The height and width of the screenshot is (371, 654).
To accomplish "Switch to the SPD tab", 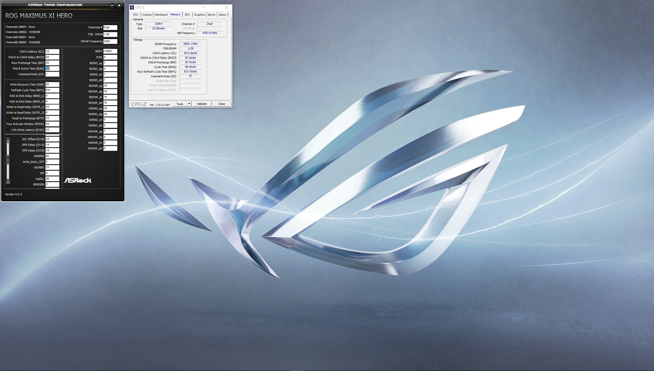I will (x=187, y=15).
